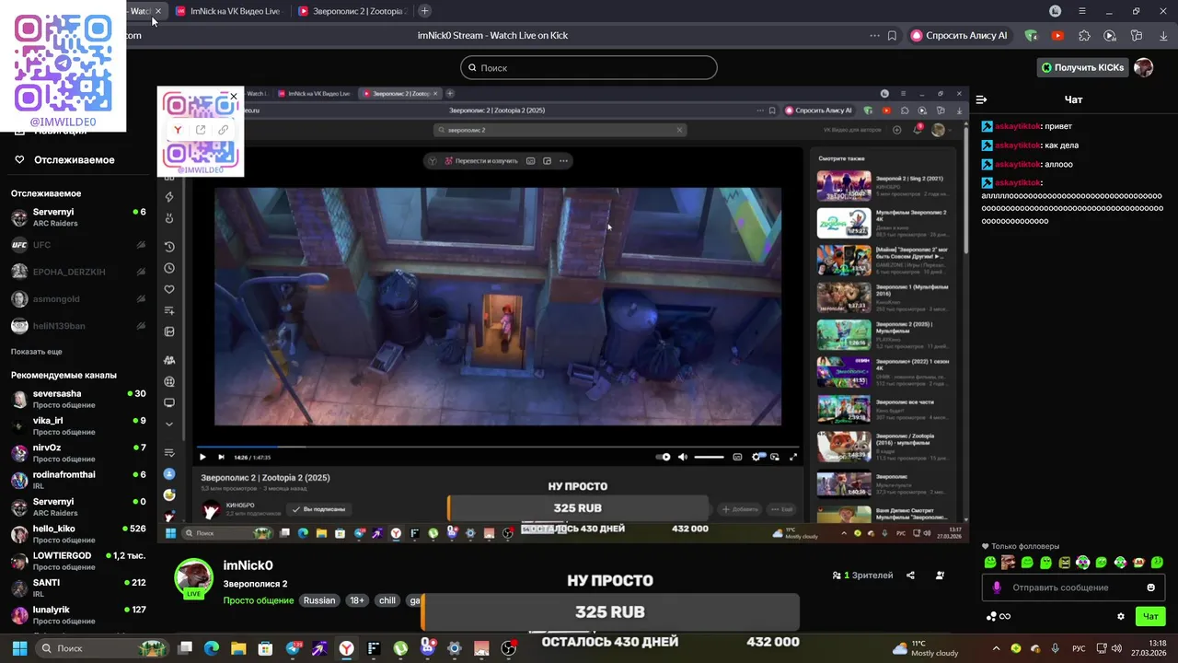Image resolution: width=1178 pixels, height=663 pixels.
Task: Open the Windows Start button
Action: coord(19,648)
